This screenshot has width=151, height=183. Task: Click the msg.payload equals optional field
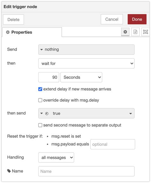click(x=112, y=144)
